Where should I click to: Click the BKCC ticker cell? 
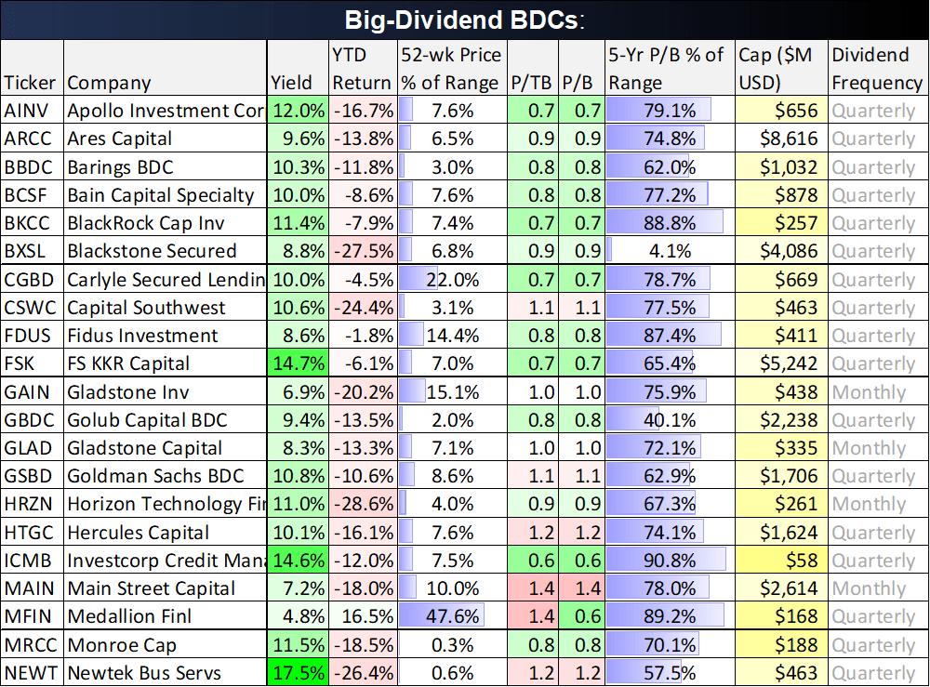click(32, 223)
